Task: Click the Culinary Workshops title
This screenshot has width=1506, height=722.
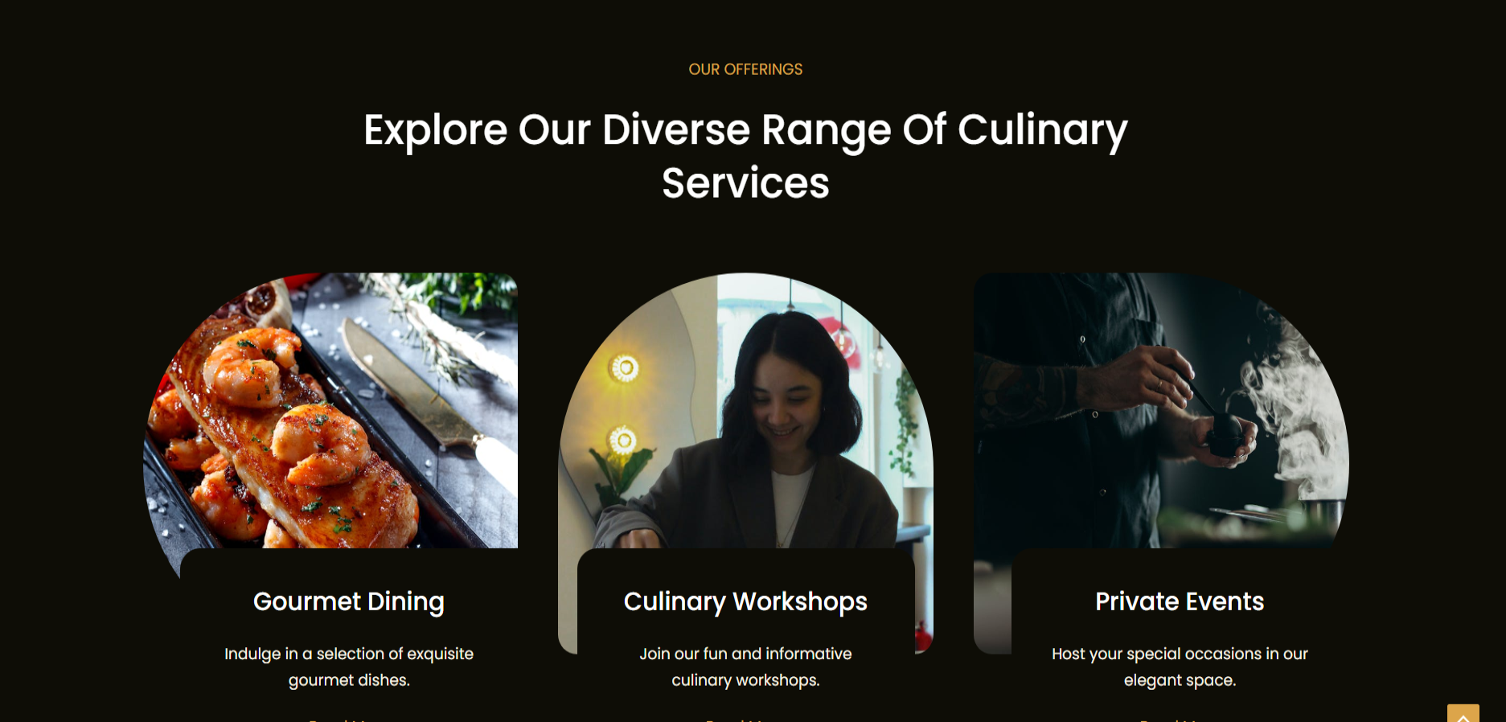Action: (745, 601)
